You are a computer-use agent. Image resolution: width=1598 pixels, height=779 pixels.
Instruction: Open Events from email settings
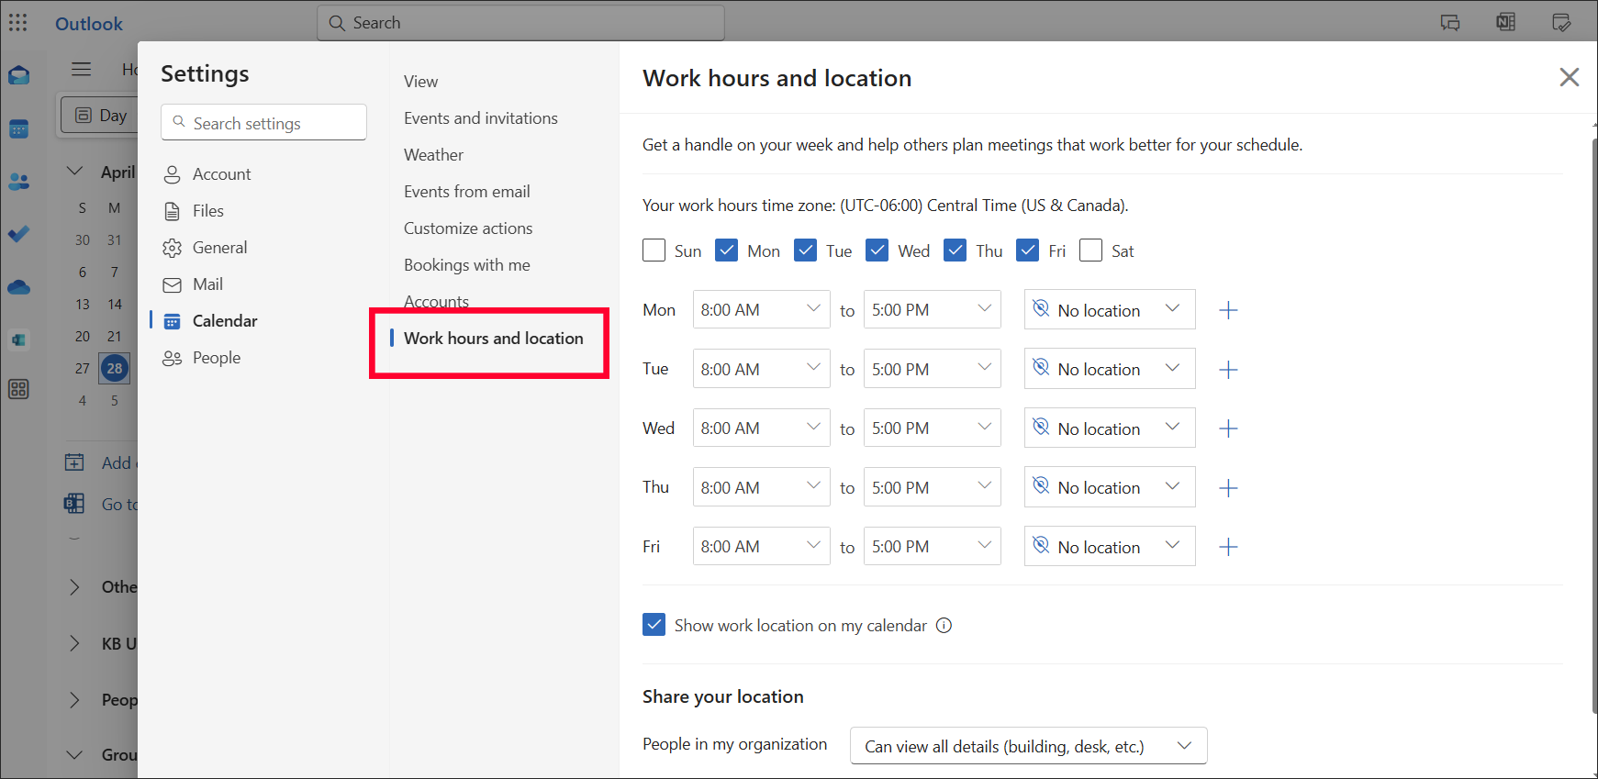[467, 192]
